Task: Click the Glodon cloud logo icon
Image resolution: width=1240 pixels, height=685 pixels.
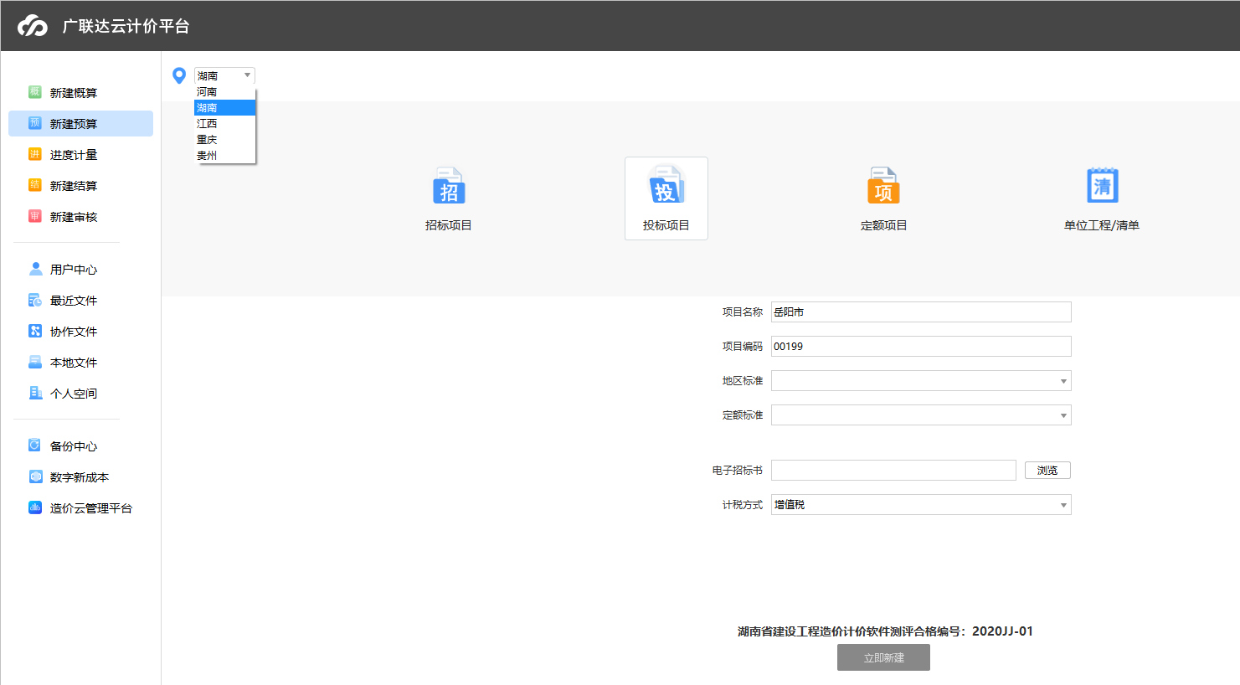Action: tap(33, 26)
